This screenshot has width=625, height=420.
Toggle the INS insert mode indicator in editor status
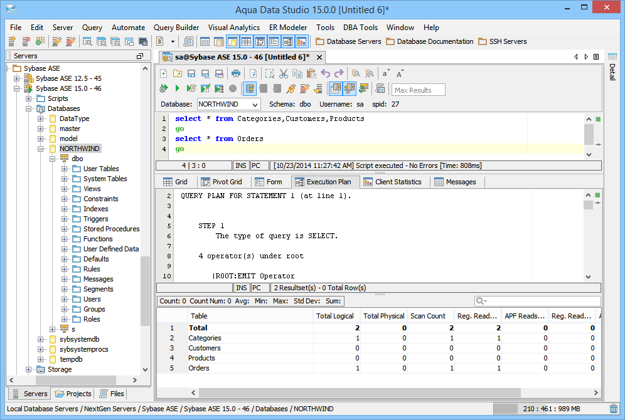click(x=241, y=165)
